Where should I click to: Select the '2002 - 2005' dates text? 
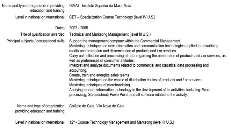pos(78,28)
